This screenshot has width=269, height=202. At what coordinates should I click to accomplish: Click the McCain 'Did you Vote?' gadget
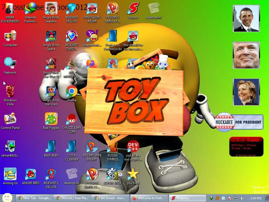246,55
